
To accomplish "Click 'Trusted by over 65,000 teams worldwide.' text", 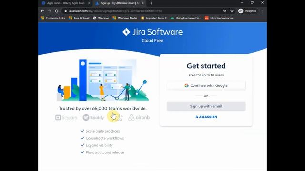I will pyautogui.click(x=103, y=109).
